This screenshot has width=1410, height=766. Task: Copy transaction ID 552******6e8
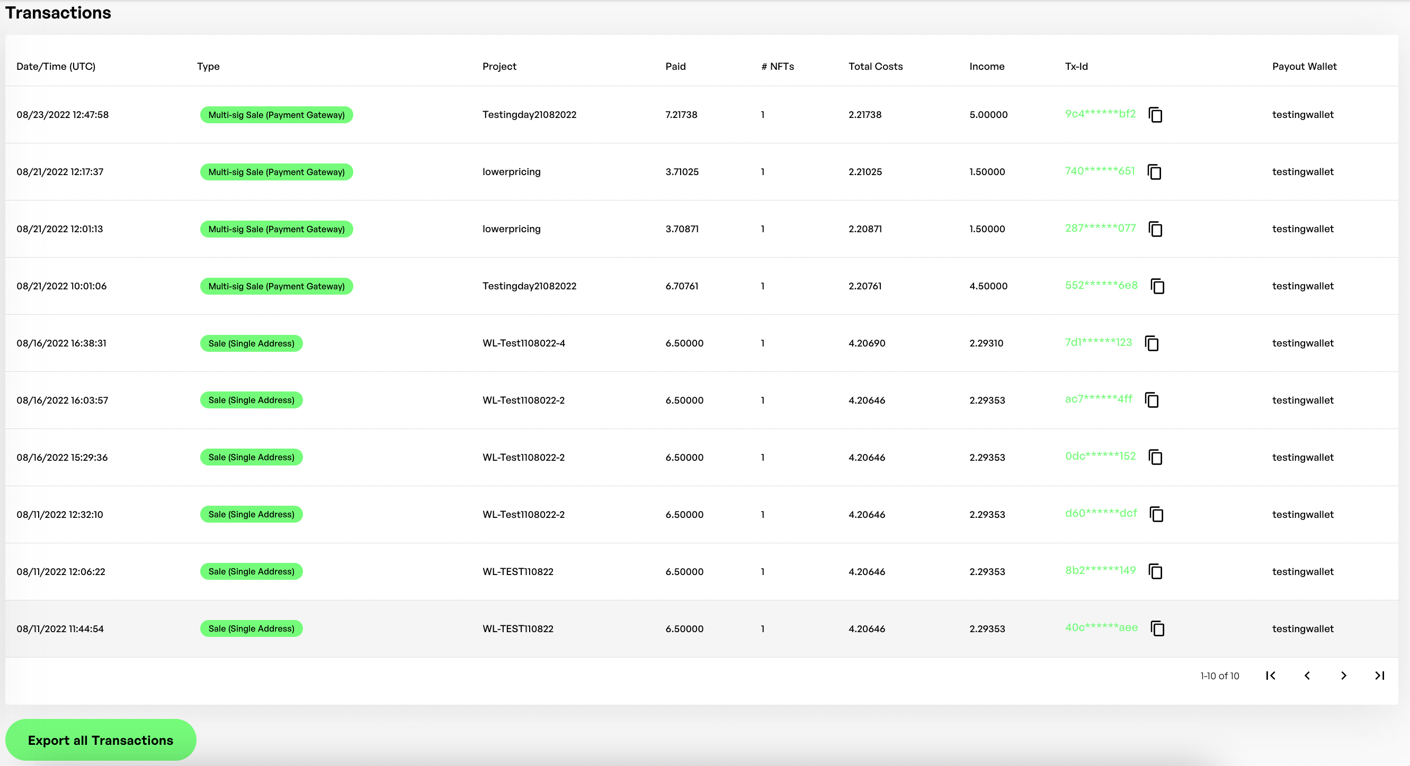[x=1157, y=286]
